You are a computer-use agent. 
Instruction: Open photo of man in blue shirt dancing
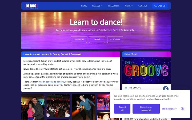pos(83,107)
